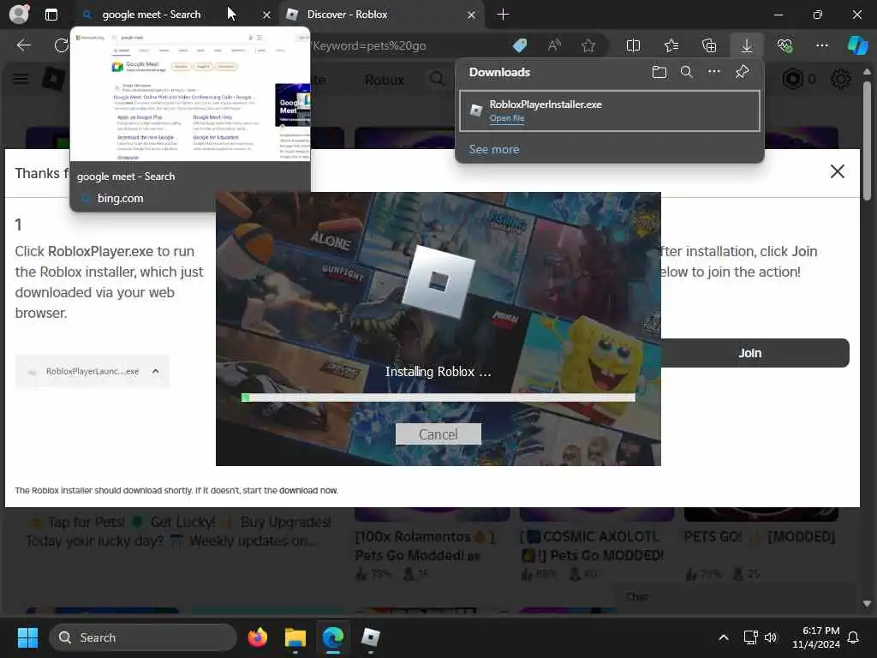Cancel the Roblox installation
The image size is (877, 658).
(438, 434)
